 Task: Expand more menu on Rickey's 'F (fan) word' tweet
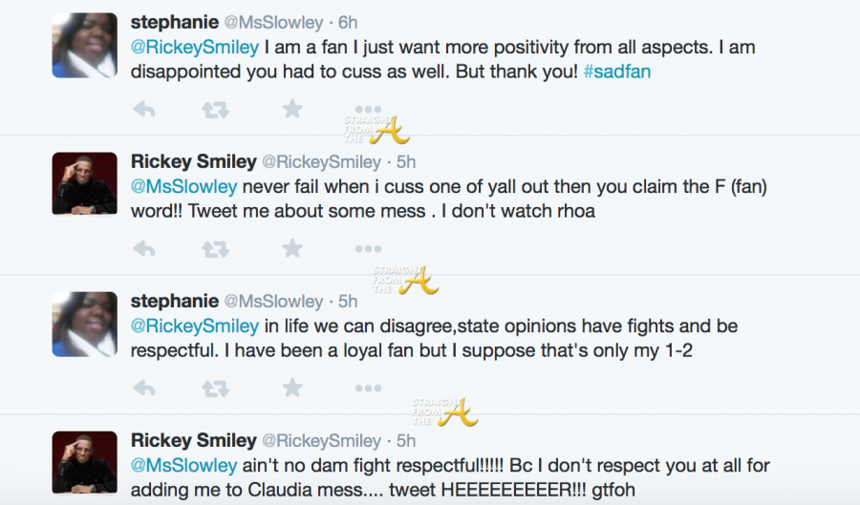click(x=368, y=250)
